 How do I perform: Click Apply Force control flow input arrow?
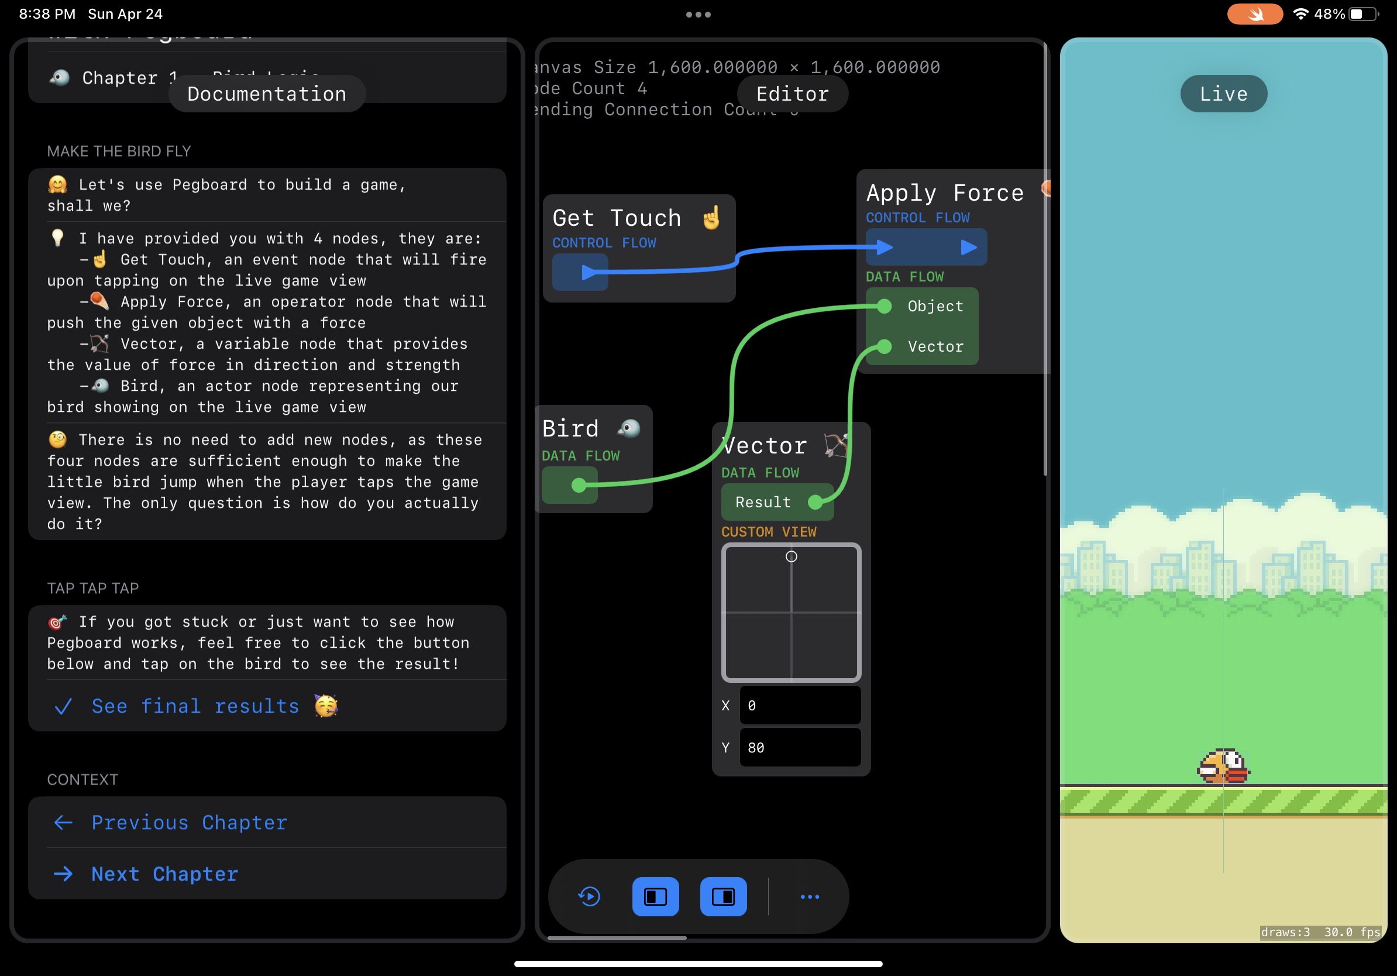tap(885, 247)
